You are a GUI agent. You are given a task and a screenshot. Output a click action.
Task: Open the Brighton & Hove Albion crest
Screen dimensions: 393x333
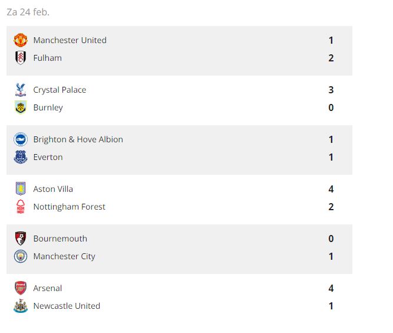[x=21, y=139]
